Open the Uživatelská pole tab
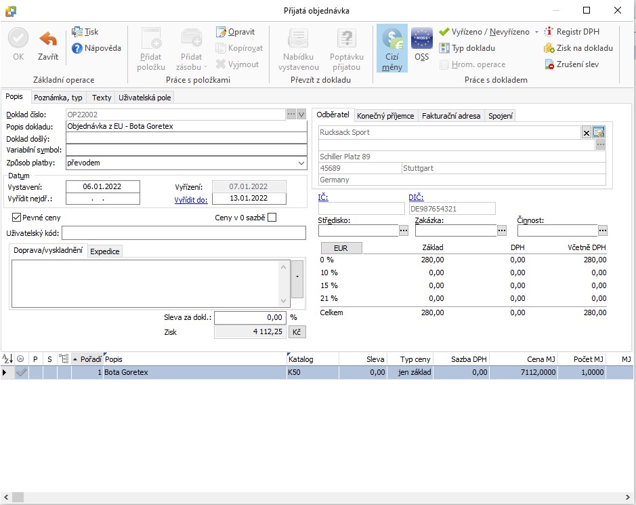636x505 pixels. point(145,98)
